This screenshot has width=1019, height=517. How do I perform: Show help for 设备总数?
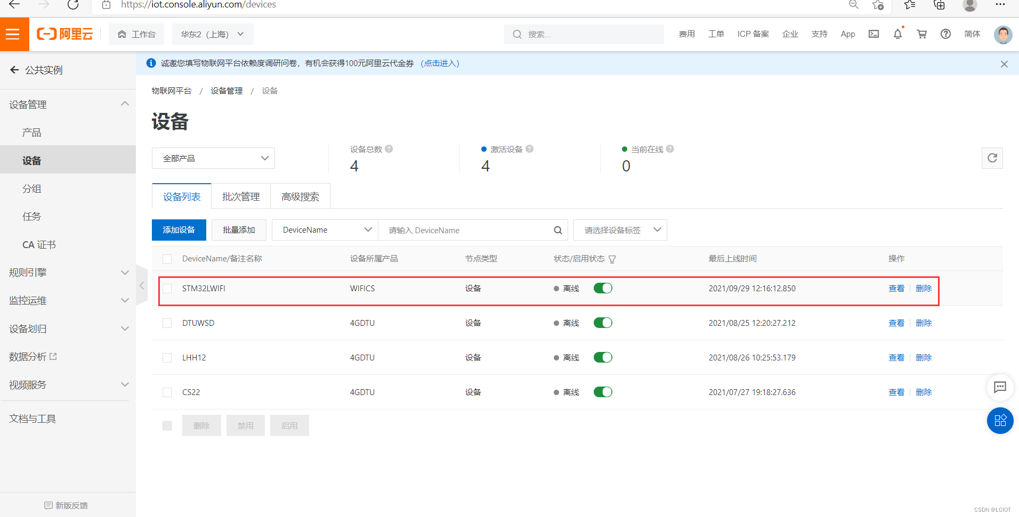pyautogui.click(x=389, y=149)
